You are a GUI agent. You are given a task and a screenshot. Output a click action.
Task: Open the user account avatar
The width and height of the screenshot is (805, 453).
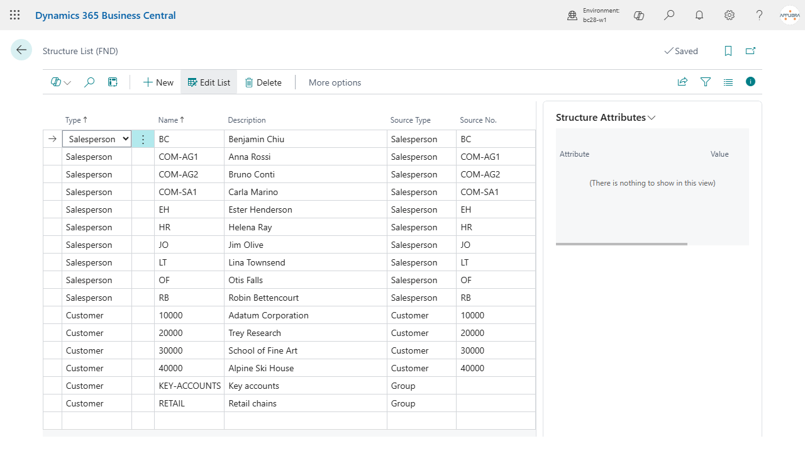pos(789,15)
